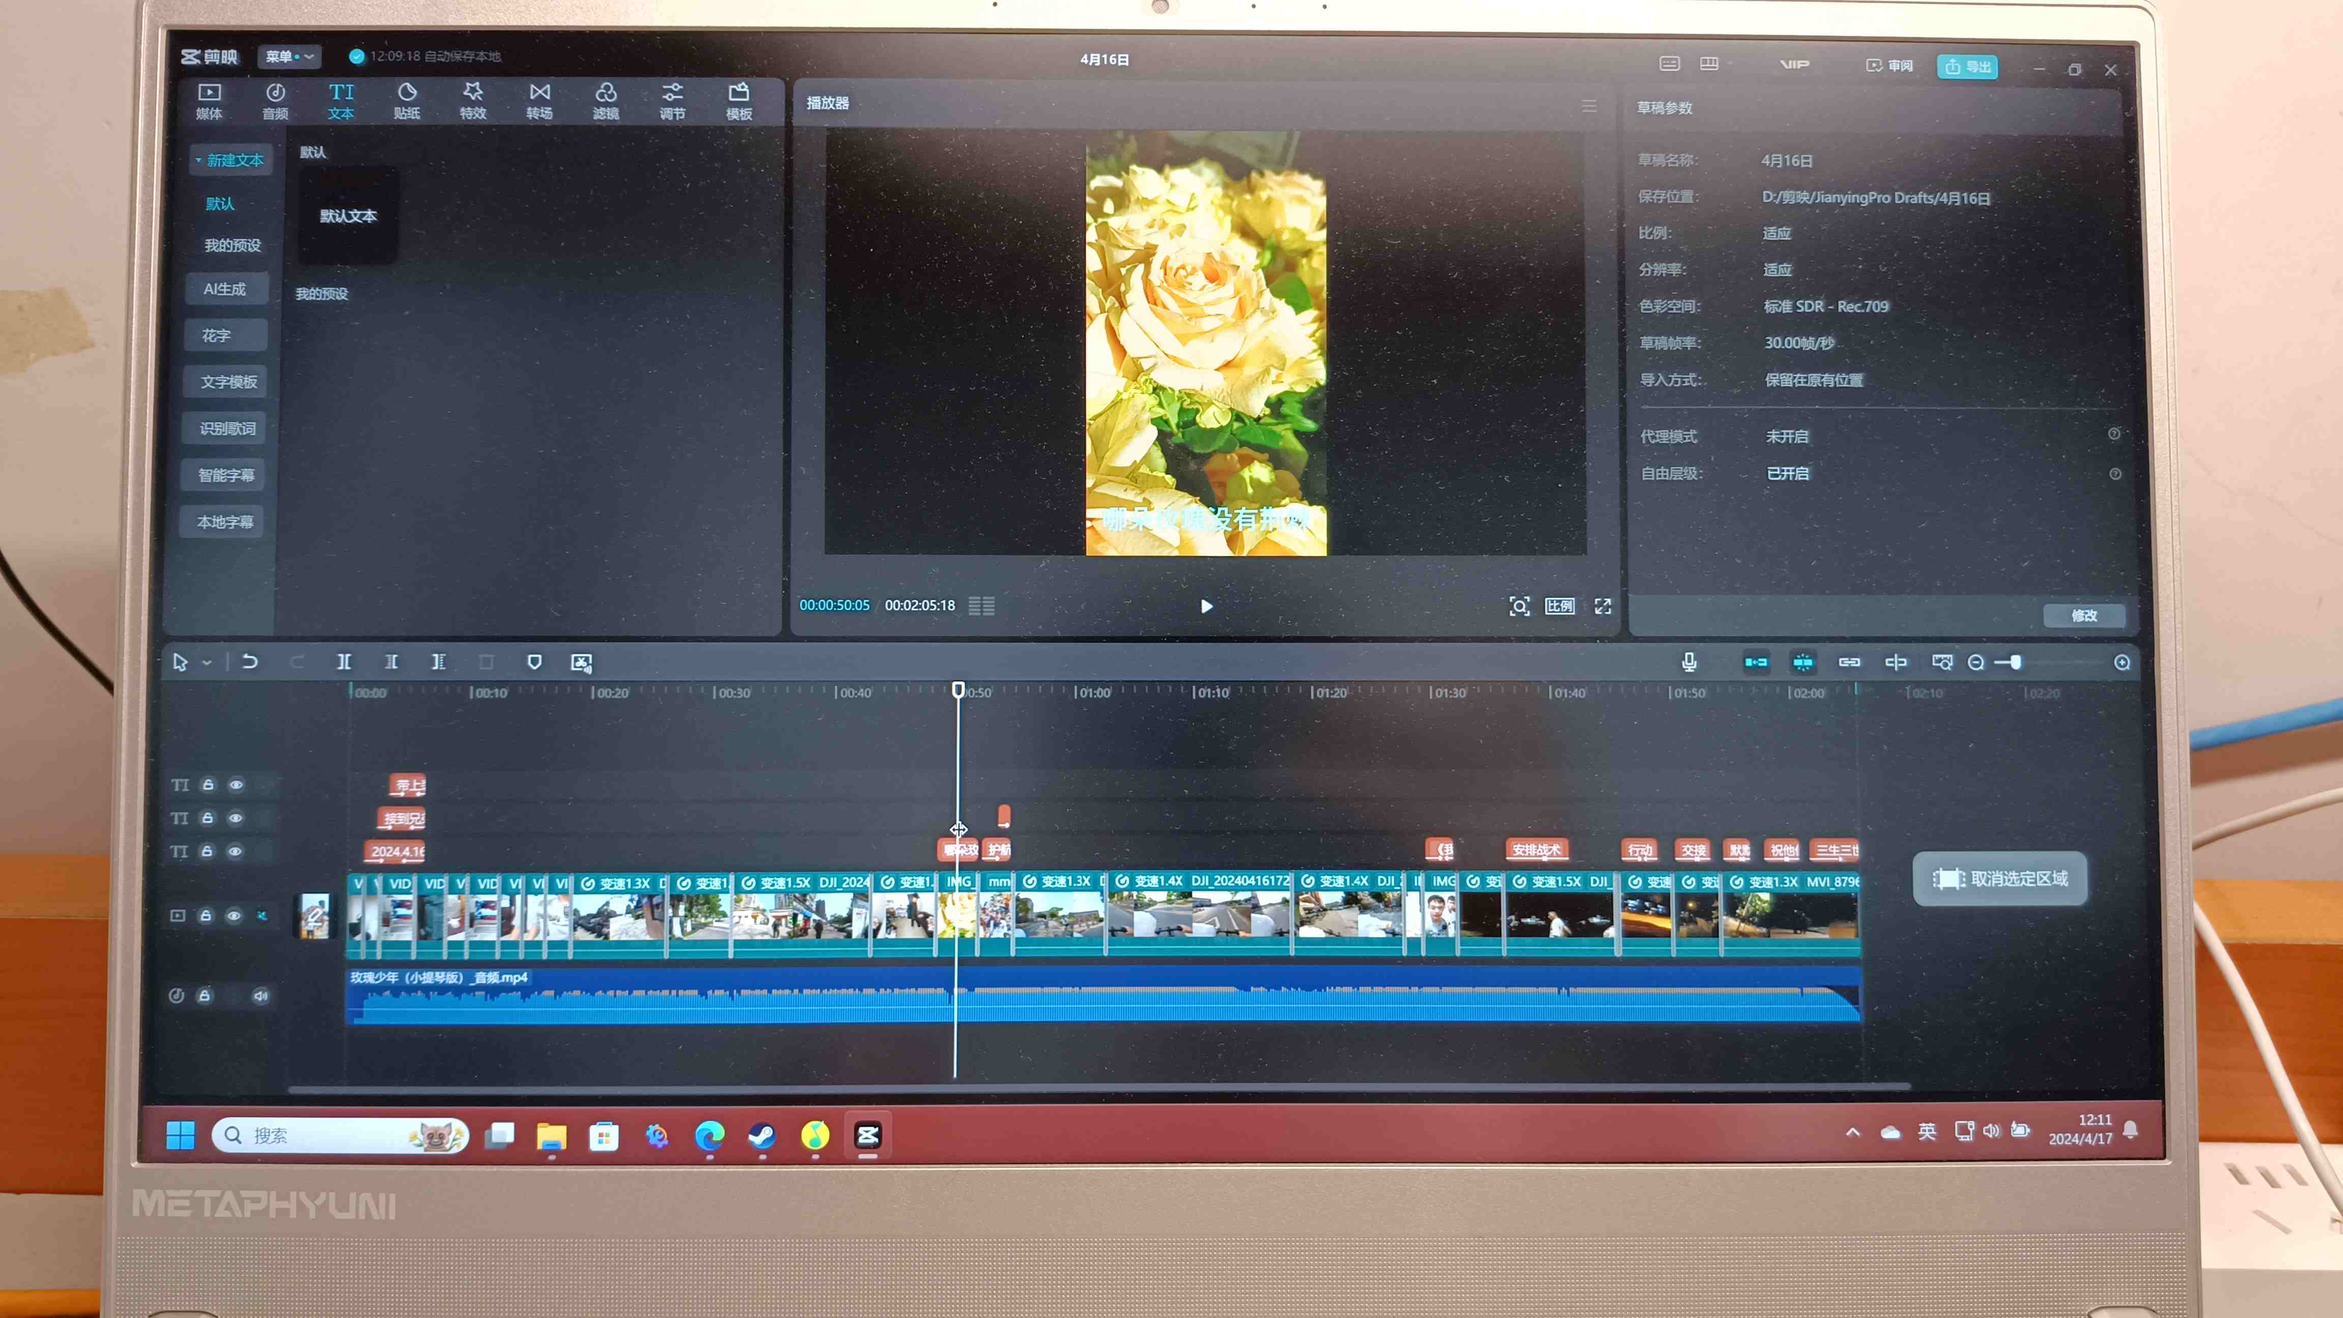Screen dimensions: 2343x1318
Task: Open the 媒体 (Media) tab
Action: pos(209,101)
